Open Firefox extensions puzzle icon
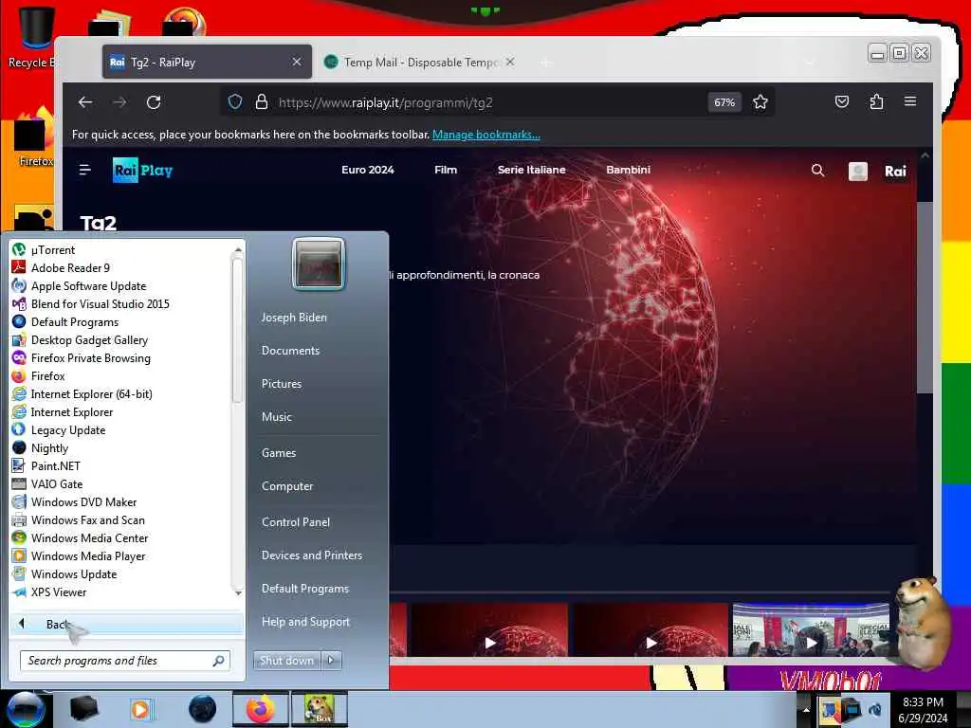Screen dimensions: 971x728 point(876,101)
